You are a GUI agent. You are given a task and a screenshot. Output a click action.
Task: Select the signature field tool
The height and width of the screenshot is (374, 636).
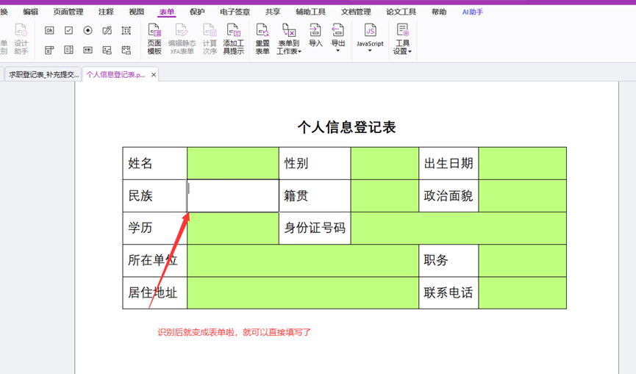(107, 30)
